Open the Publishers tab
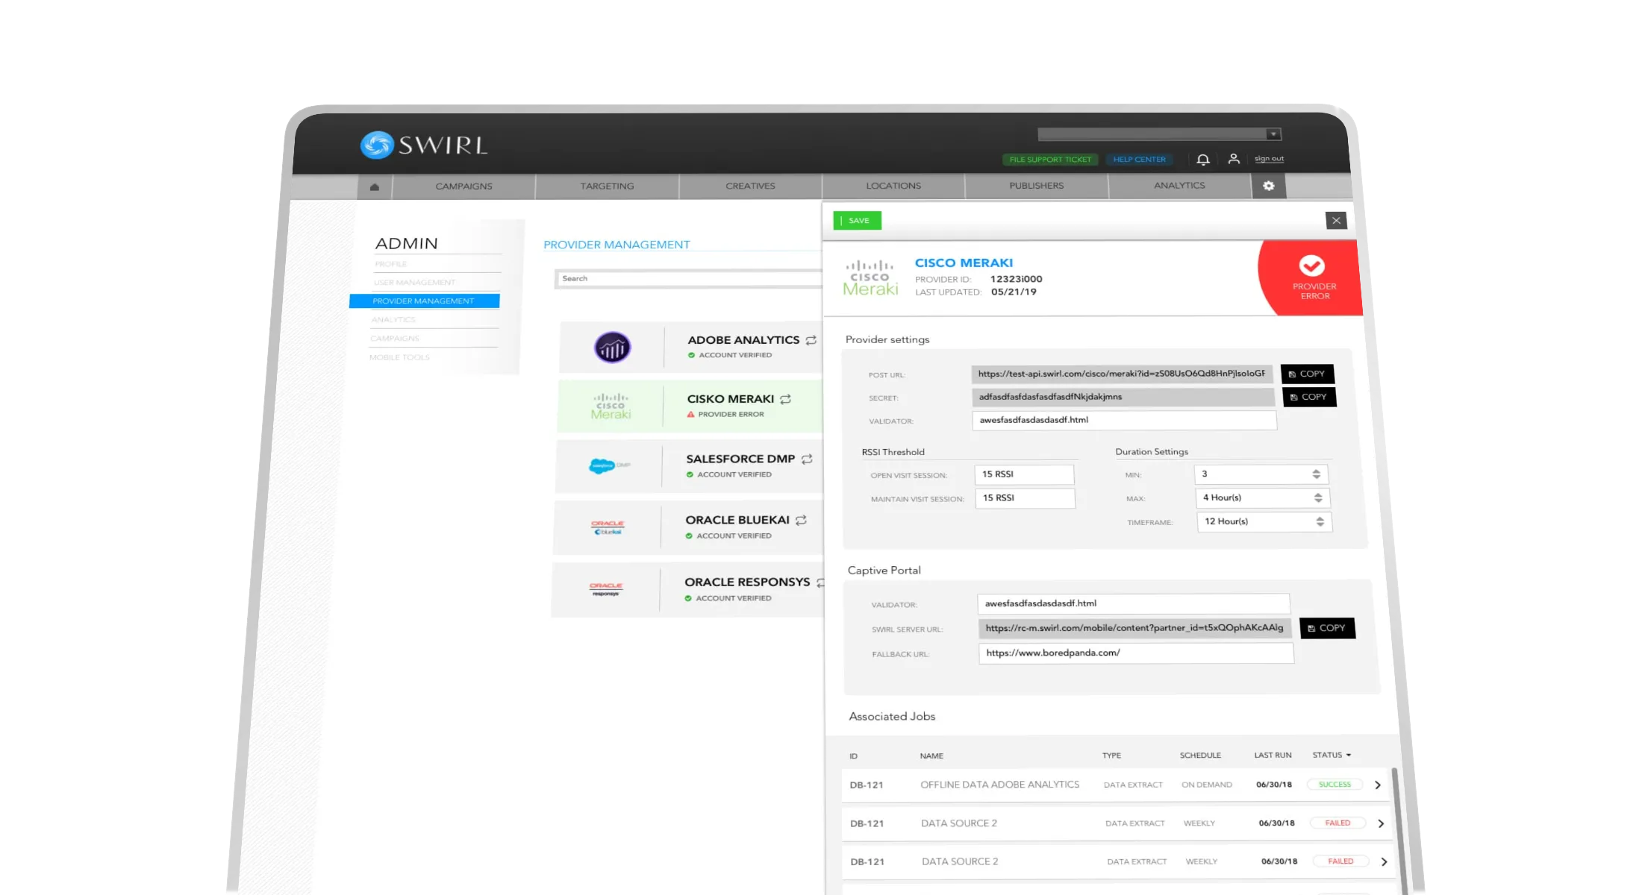The width and height of the screenshot is (1648, 895). (x=1037, y=186)
